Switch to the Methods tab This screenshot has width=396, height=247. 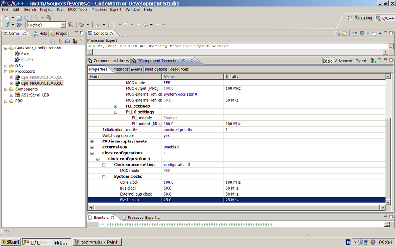(x=121, y=69)
